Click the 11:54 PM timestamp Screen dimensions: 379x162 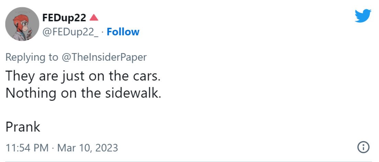click(x=27, y=148)
